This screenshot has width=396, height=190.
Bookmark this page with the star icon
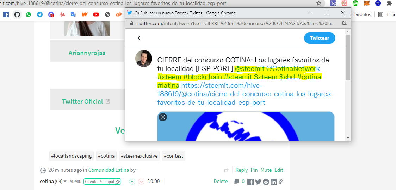point(319,3)
